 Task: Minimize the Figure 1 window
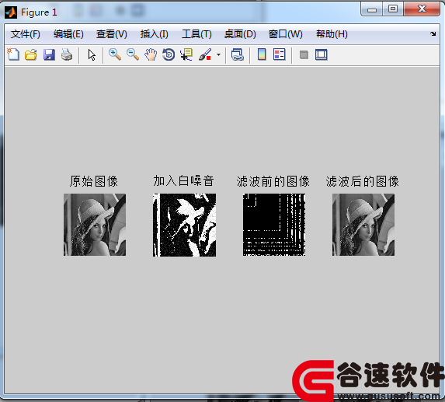[372, 9]
